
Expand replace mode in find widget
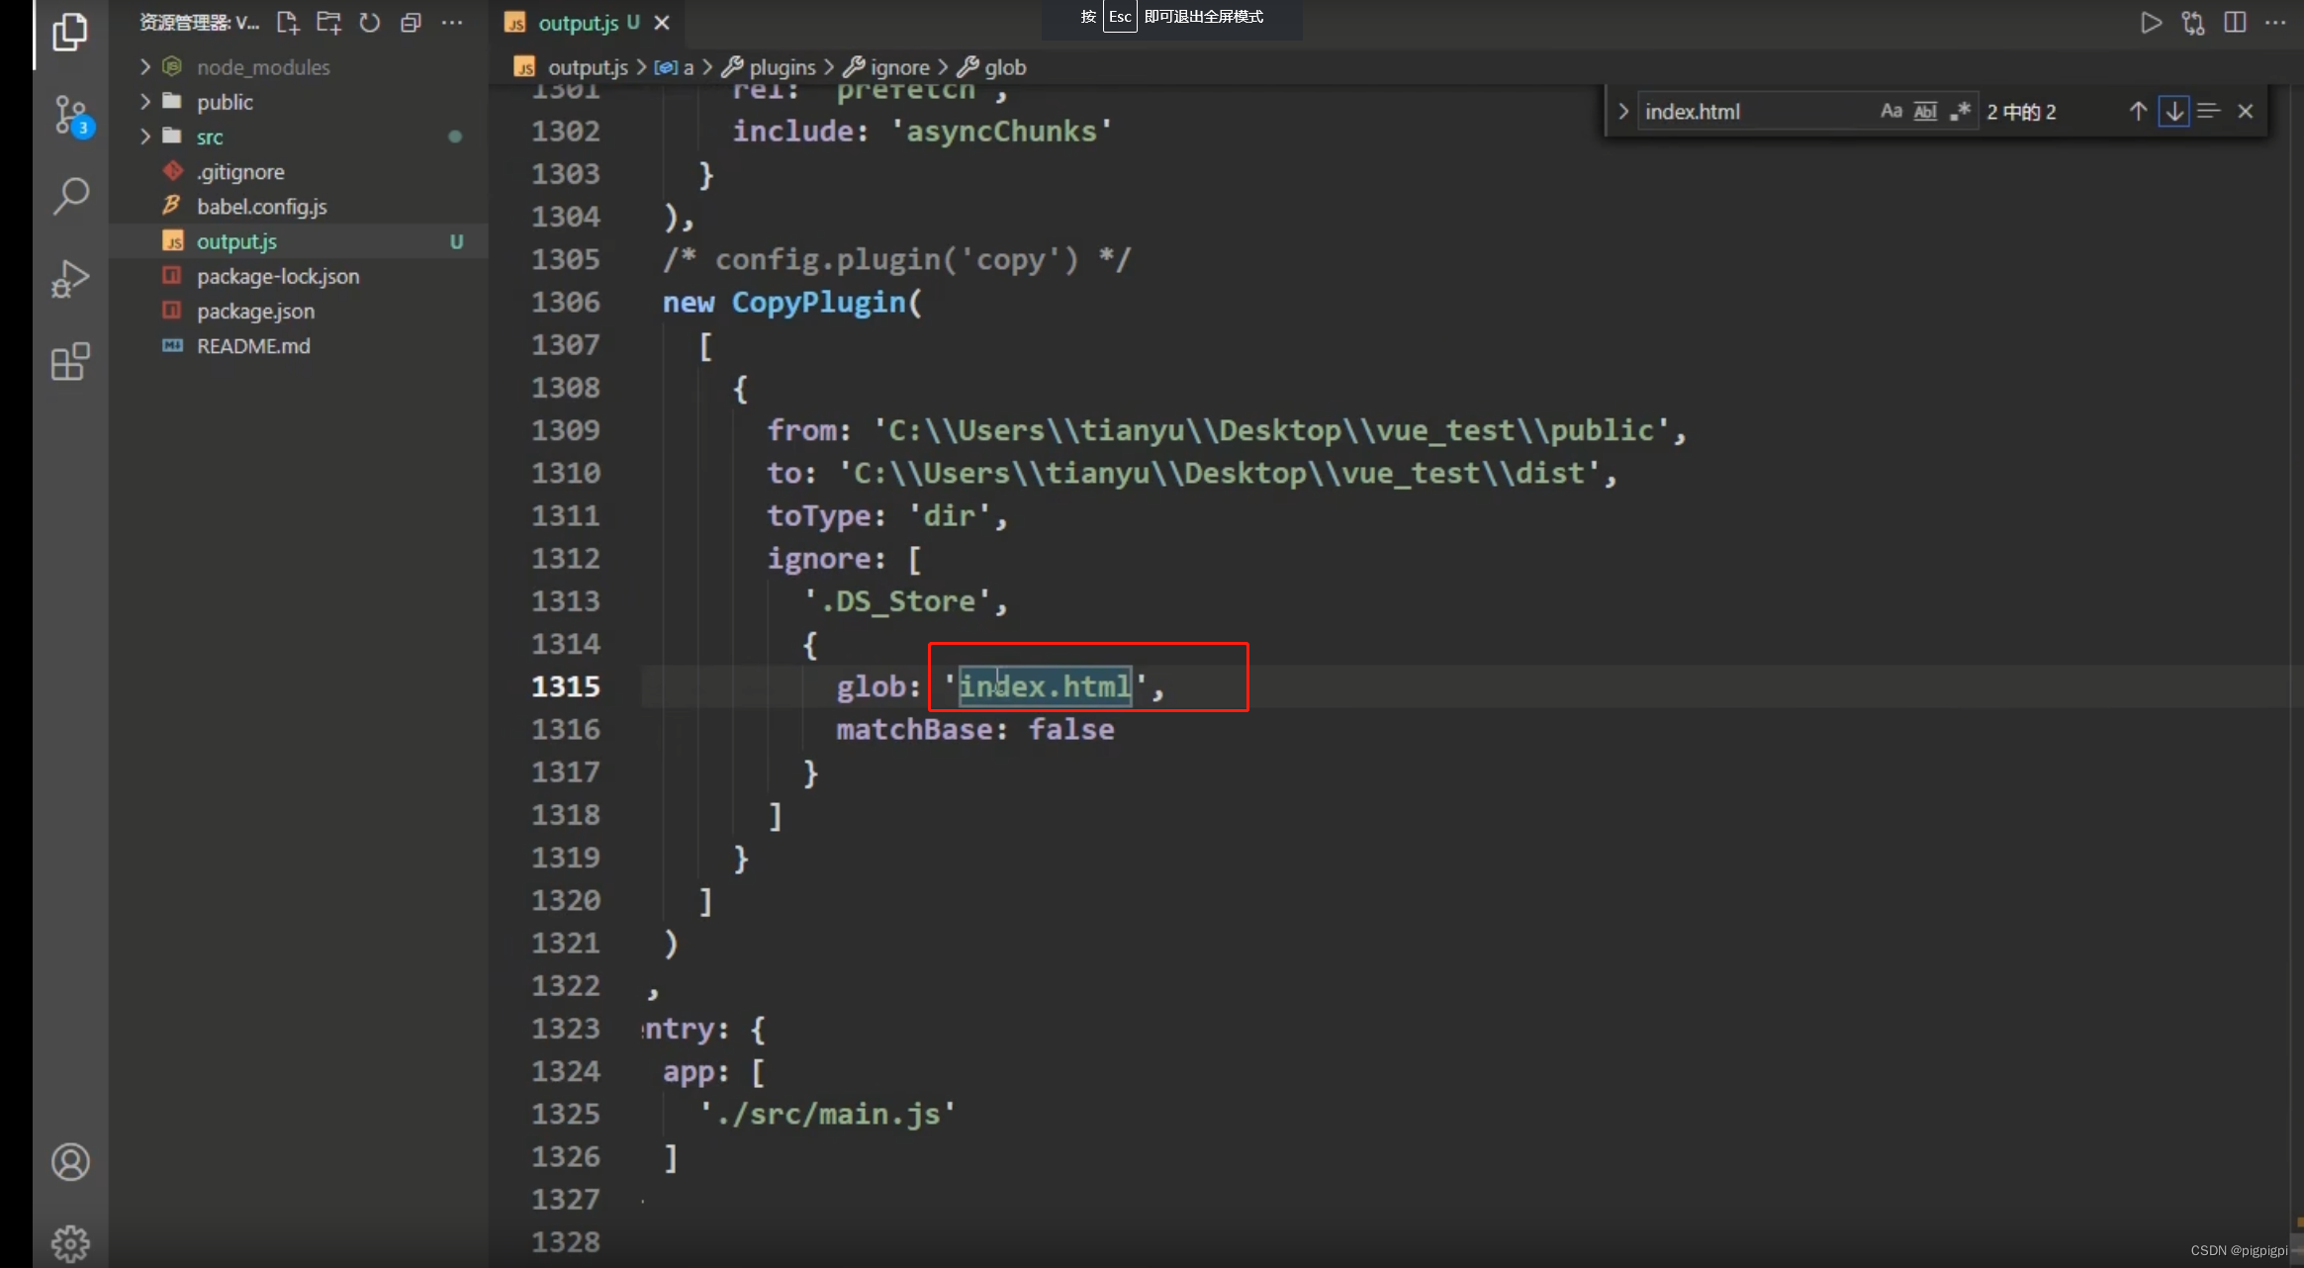(x=1622, y=111)
